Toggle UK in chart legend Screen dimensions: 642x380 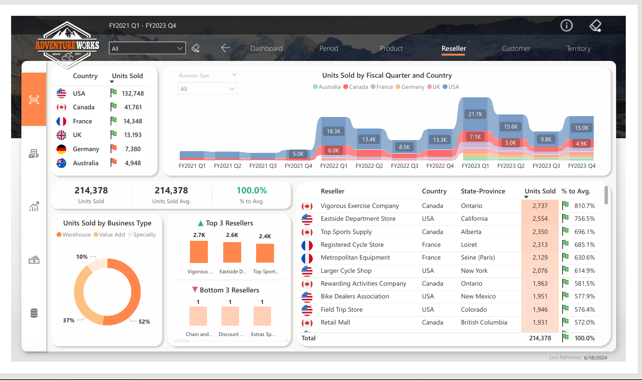[x=434, y=87]
